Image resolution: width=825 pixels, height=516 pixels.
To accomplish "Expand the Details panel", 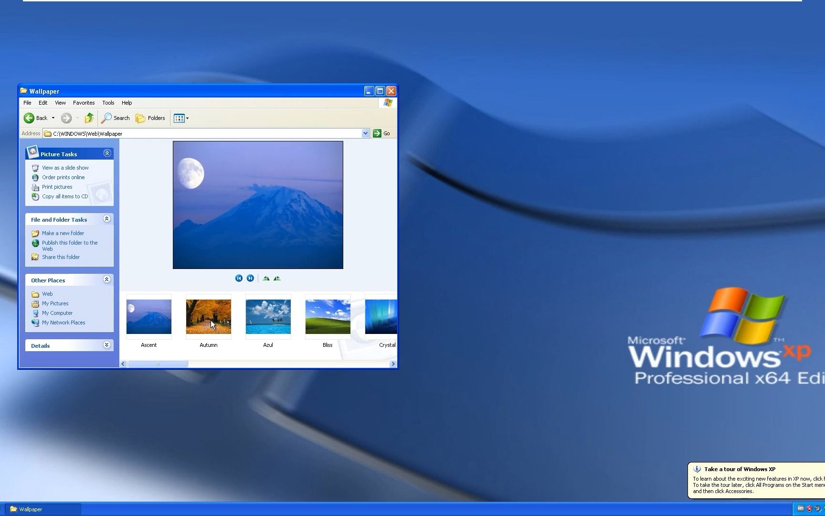I will [107, 345].
